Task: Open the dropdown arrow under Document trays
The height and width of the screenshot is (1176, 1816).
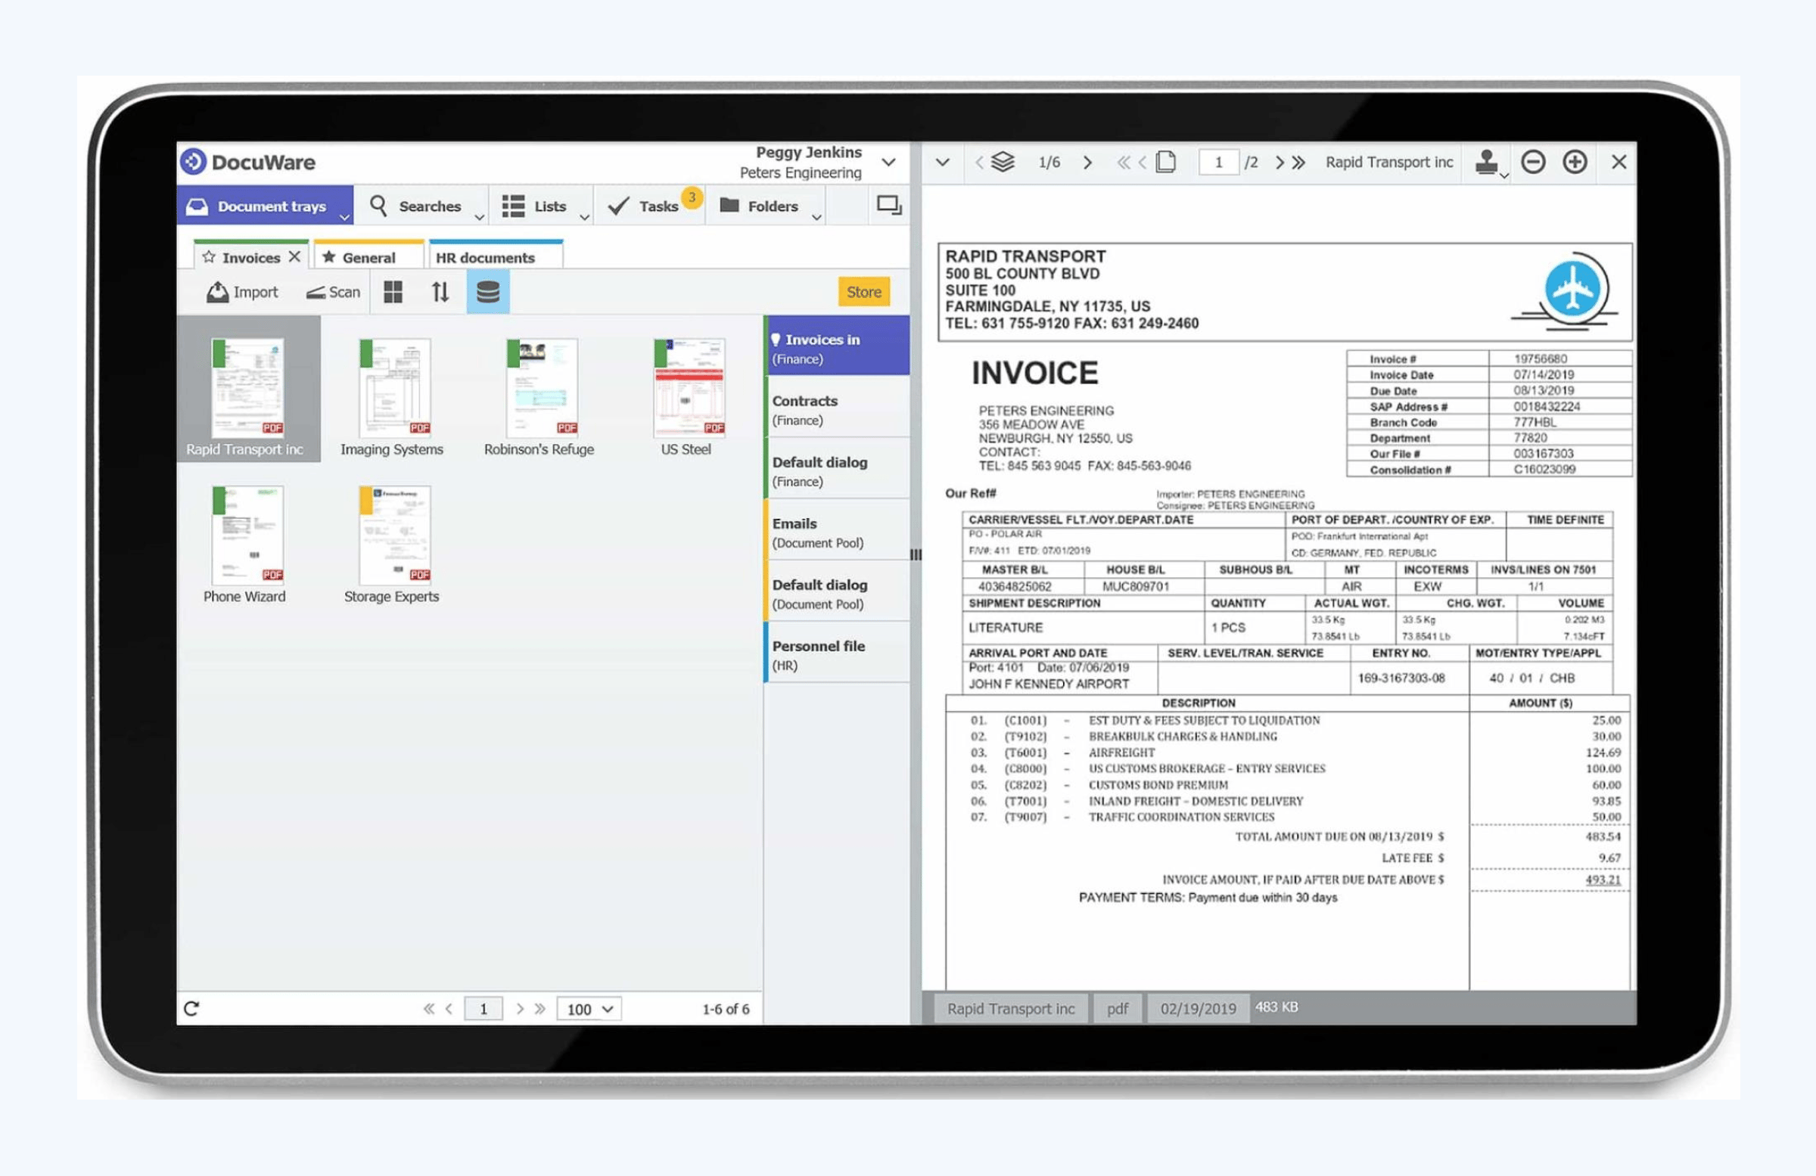Action: click(x=345, y=217)
